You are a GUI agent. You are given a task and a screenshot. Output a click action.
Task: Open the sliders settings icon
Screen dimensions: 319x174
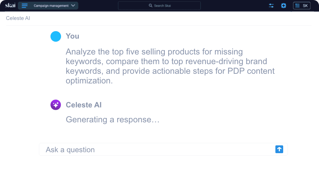pyautogui.click(x=271, y=6)
